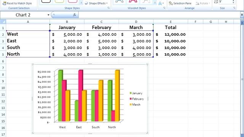This screenshot has height=137, width=244.
Task: Click the February header cell
Action: tap(101, 27)
